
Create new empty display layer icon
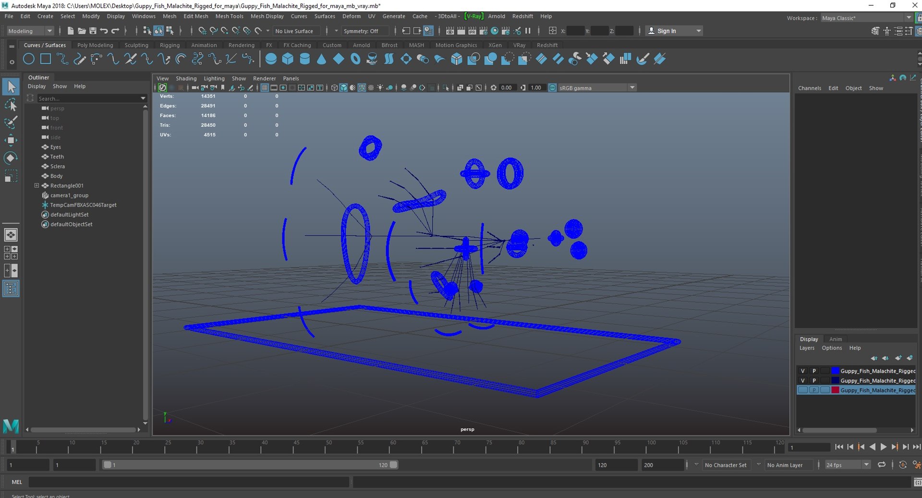[x=898, y=358]
